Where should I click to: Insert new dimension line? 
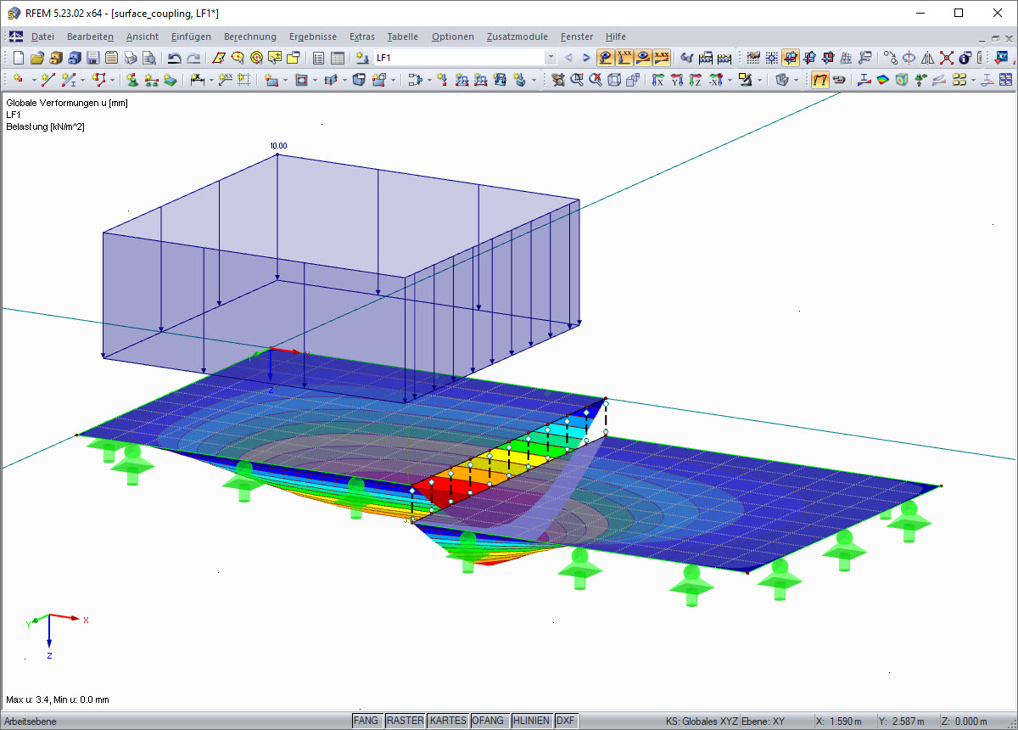coord(197,80)
